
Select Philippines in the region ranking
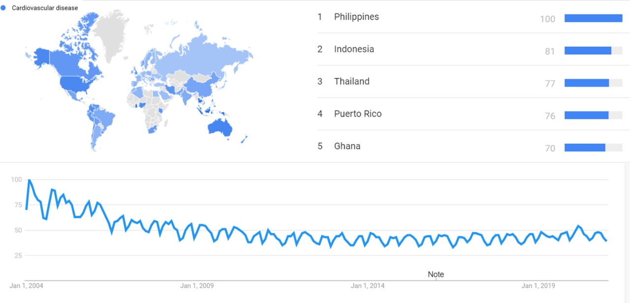(x=356, y=17)
